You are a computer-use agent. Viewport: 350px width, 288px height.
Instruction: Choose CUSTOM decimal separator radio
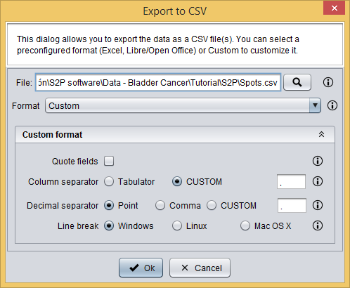[x=212, y=205]
